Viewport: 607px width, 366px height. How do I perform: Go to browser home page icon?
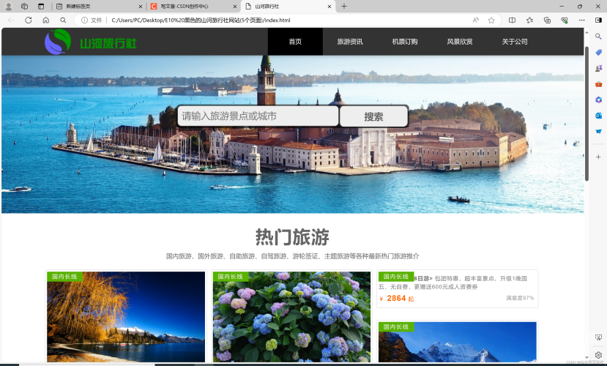(45, 20)
